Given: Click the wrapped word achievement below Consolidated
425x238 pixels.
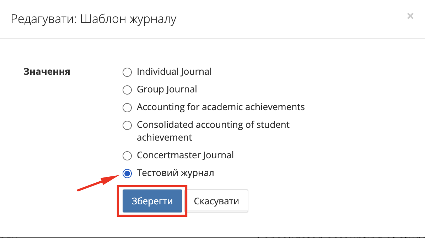Looking at the screenshot, I should [x=164, y=137].
